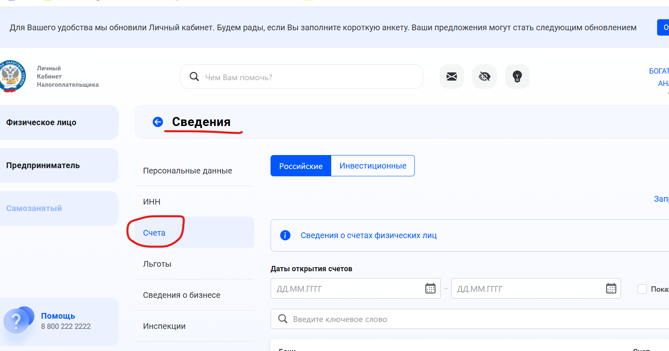
Task: Select Льготы in the side menu
Action: (x=157, y=264)
